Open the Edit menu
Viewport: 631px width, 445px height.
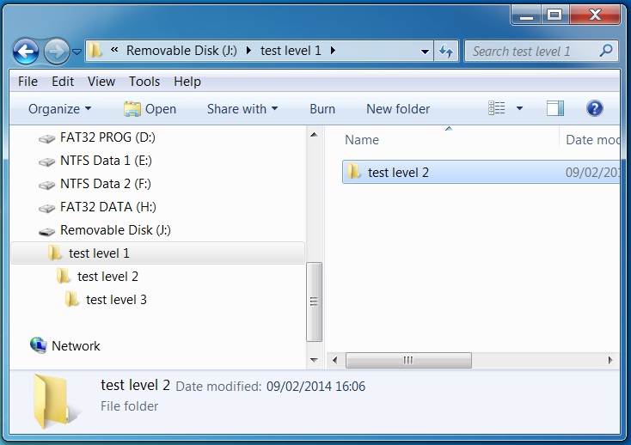tap(63, 82)
